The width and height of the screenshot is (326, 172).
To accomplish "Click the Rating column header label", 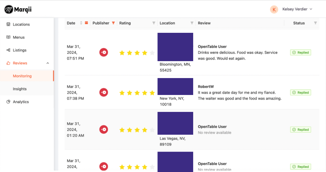I will [x=125, y=23].
